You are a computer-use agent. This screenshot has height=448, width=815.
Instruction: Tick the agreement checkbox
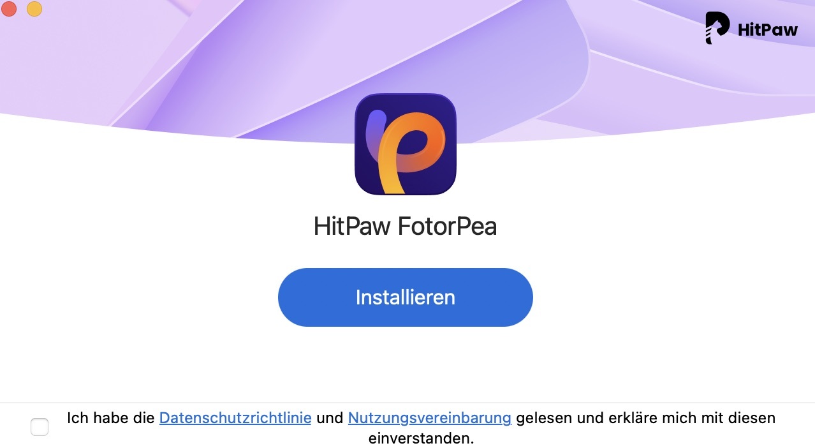coord(40,427)
